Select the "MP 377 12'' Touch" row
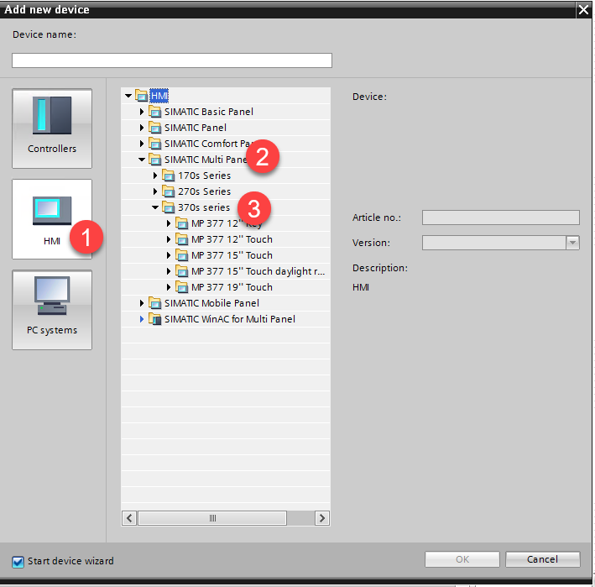The image size is (595, 587). pos(226,239)
